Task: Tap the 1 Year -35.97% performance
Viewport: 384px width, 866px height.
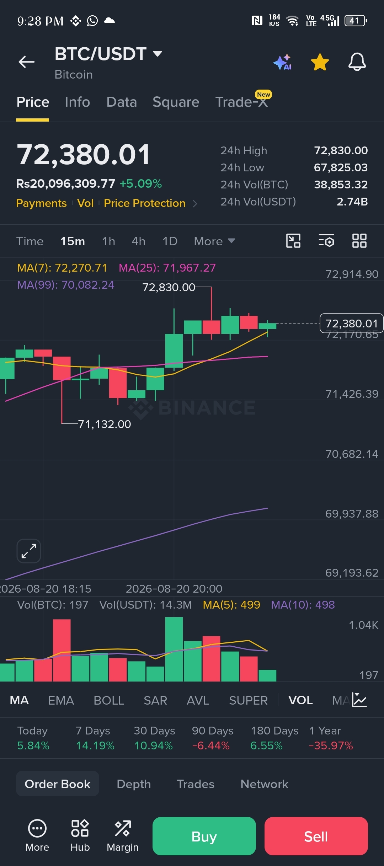Action: coord(331,738)
